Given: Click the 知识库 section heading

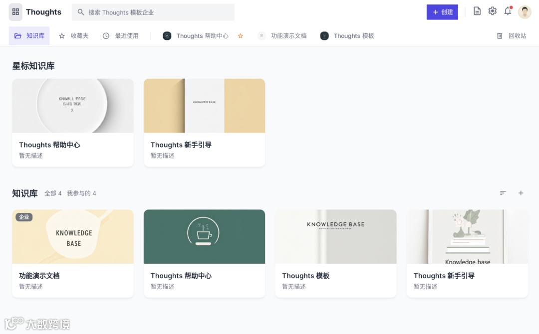Looking at the screenshot, I should [25, 193].
